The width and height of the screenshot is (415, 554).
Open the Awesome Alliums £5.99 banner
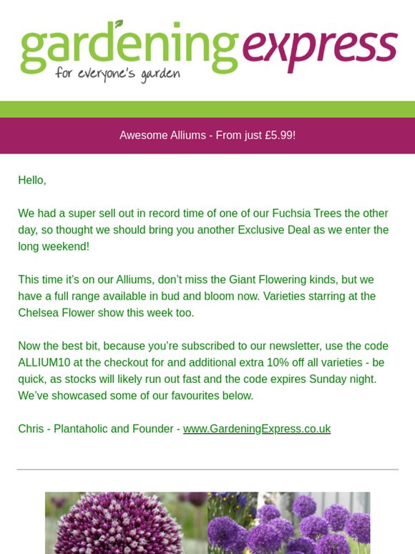click(207, 135)
